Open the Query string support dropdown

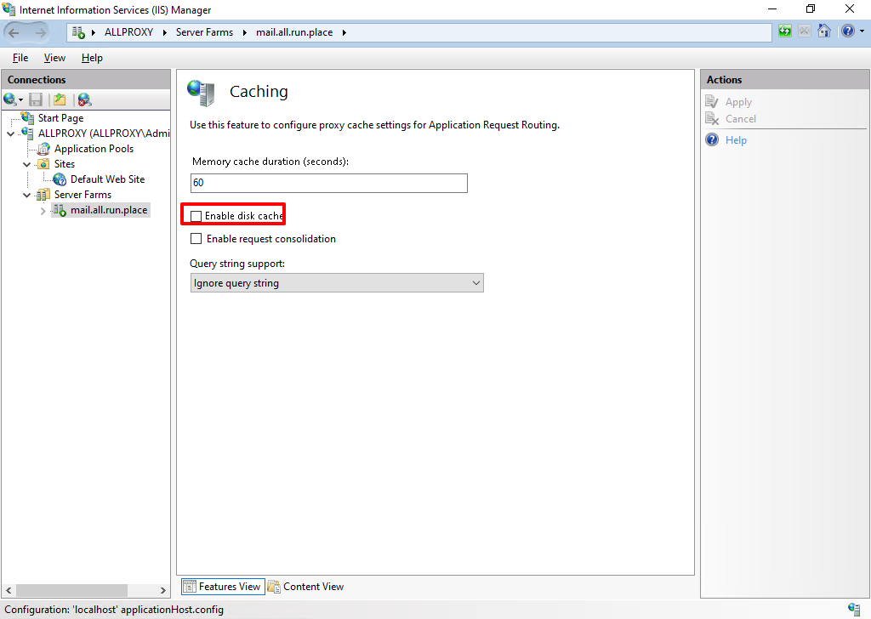tap(337, 282)
